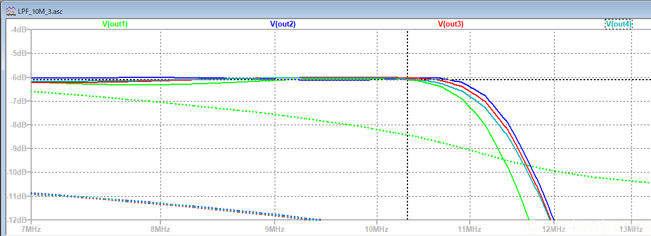Viewport: 651px width, 236px height.
Task: Click the -12dB axis label
Action: (x=18, y=219)
